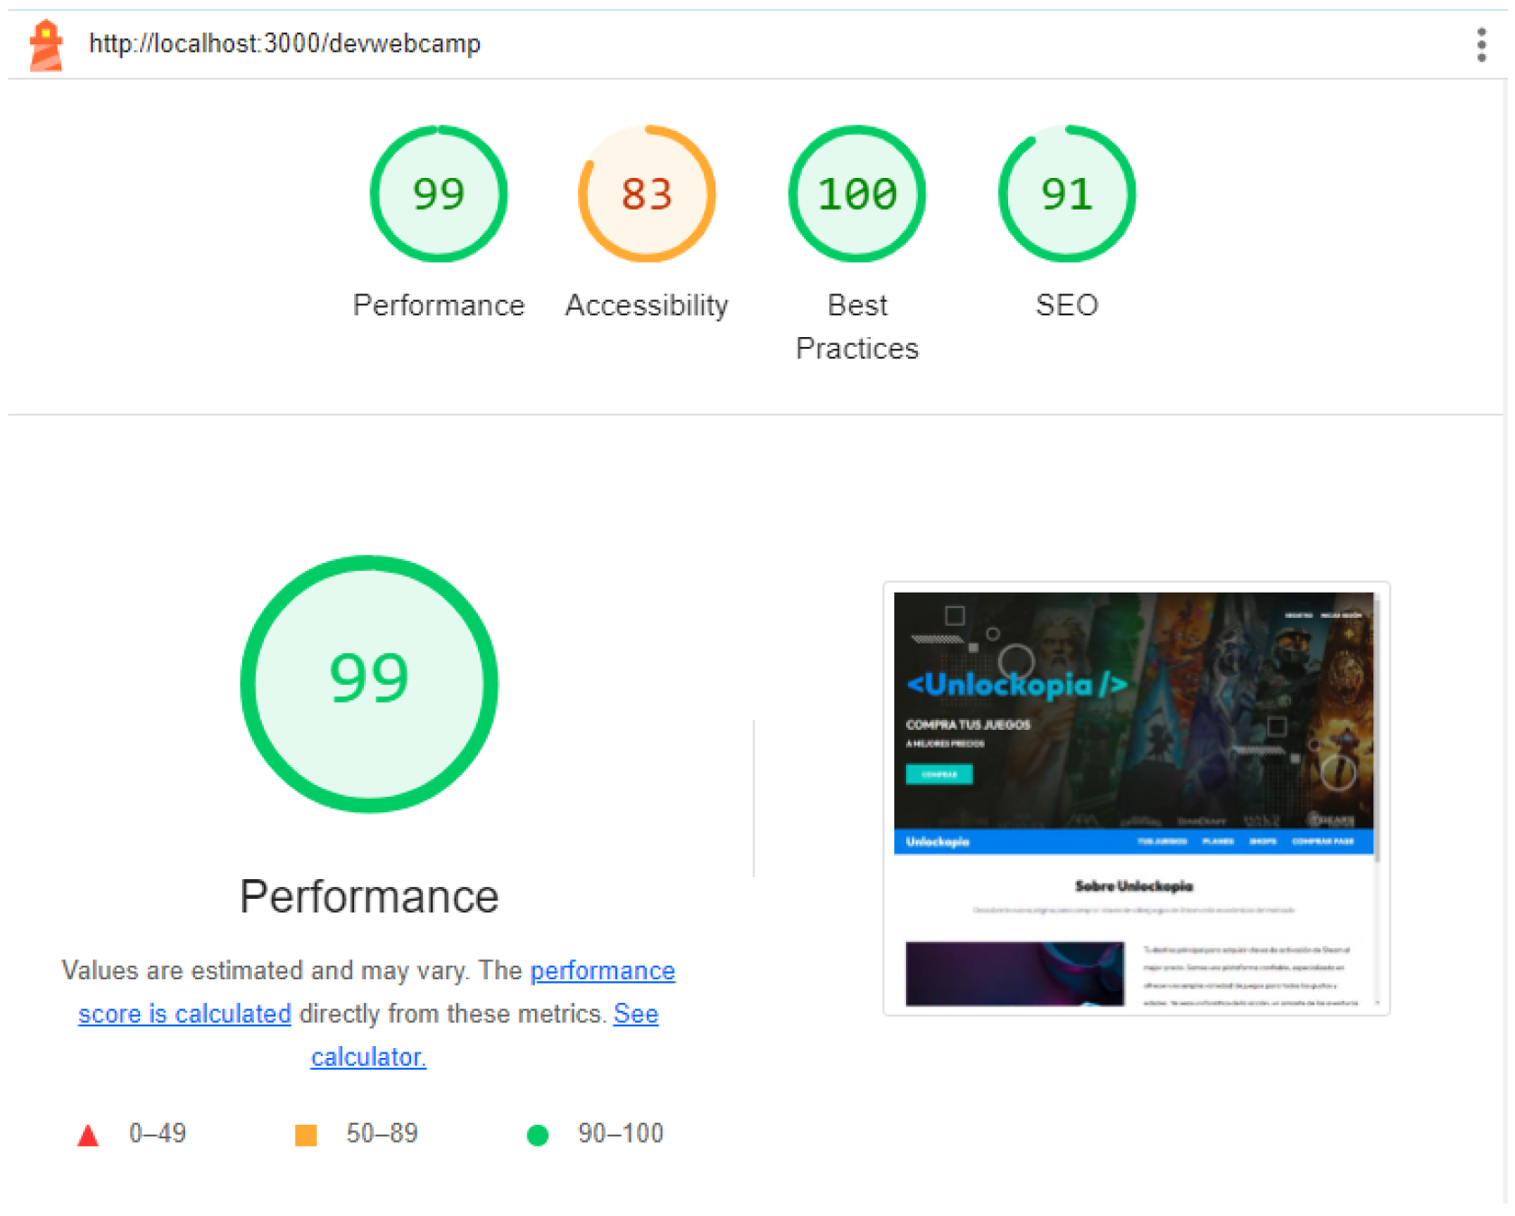Click the SEO category label

[x=1066, y=305]
